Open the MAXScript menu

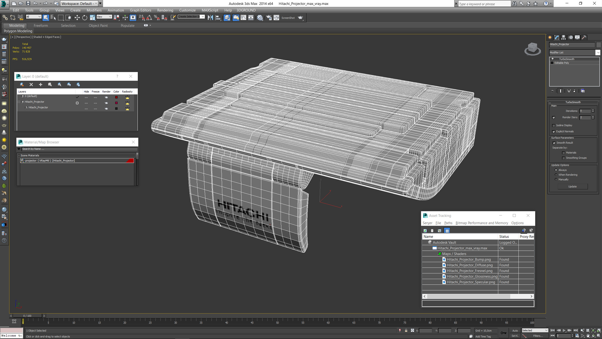pyautogui.click(x=210, y=10)
